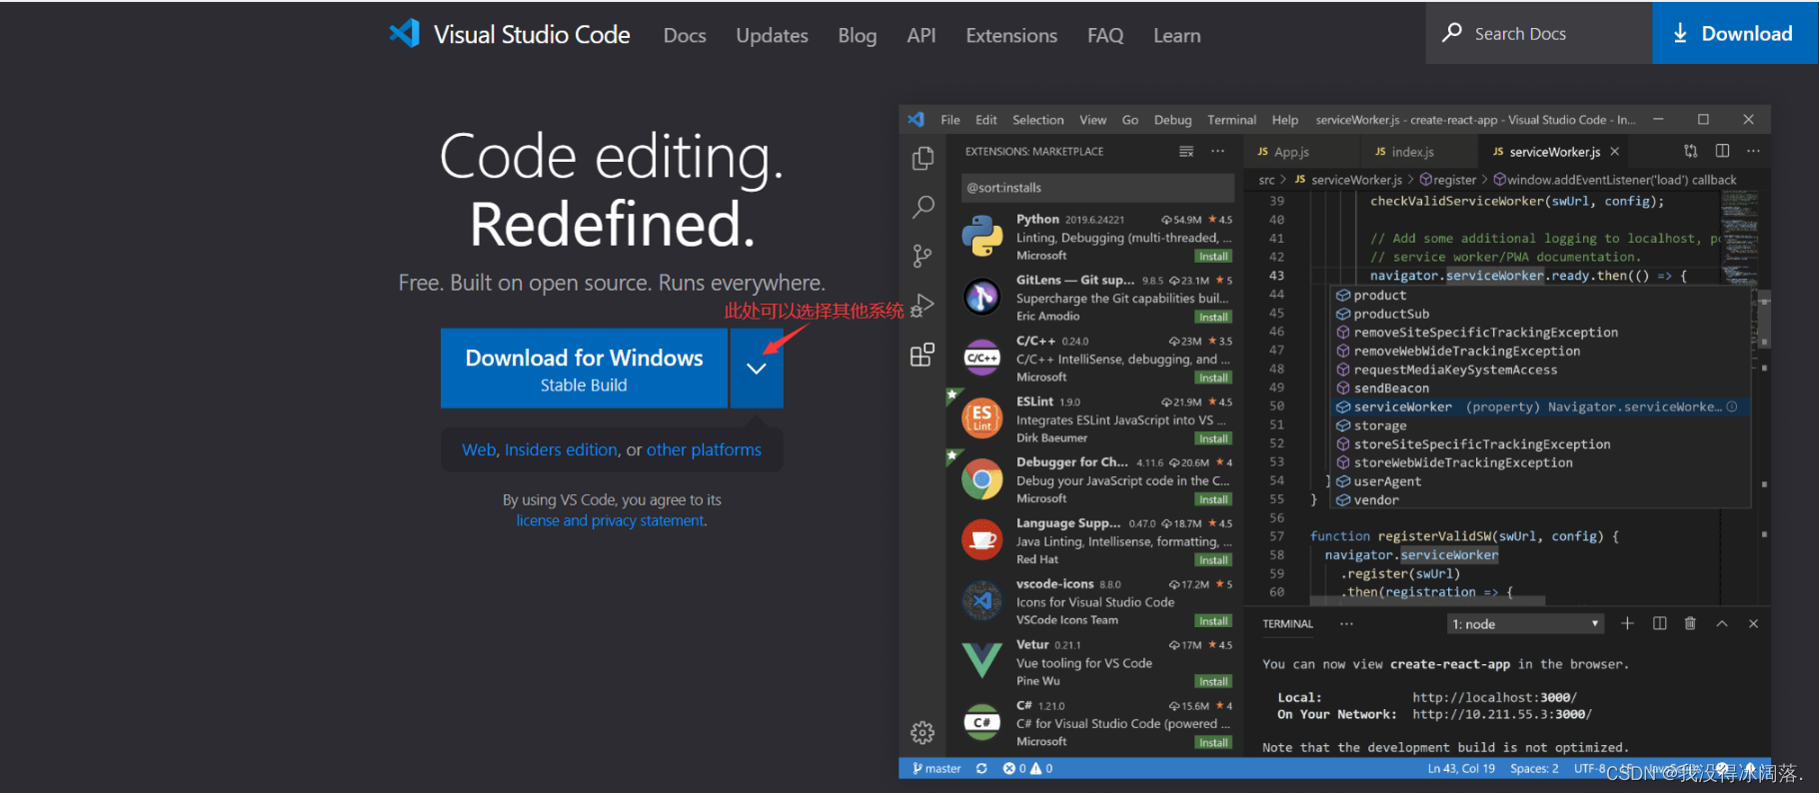
Task: Expand the download platform dropdown arrow
Action: (x=757, y=369)
